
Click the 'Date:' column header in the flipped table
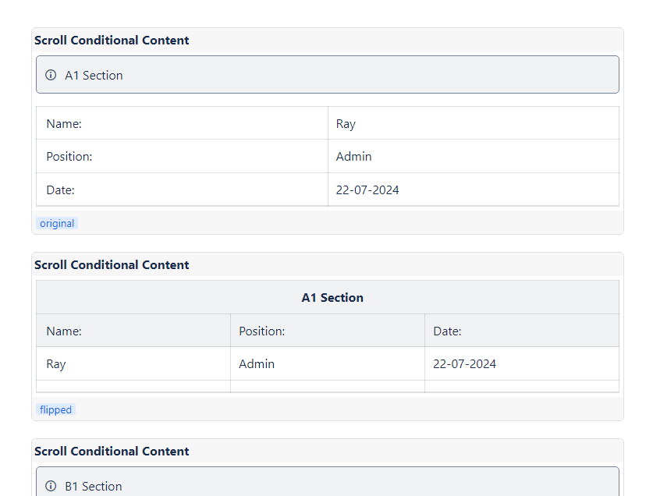tap(447, 331)
